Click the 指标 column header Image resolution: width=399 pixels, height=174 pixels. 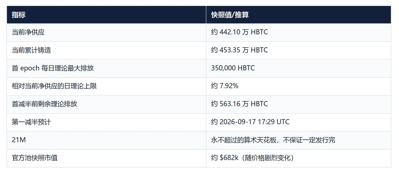[x=19, y=15]
